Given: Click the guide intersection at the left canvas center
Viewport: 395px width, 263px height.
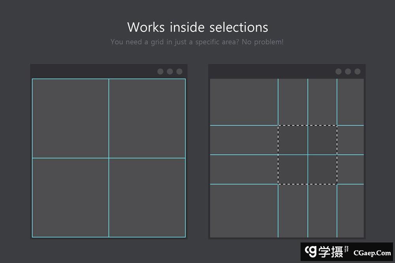Looking at the screenshot, I should (109, 158).
